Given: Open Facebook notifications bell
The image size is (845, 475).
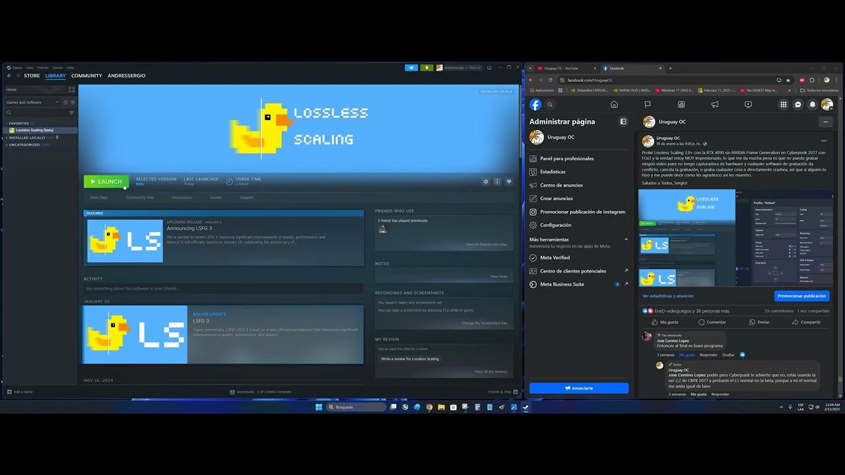Looking at the screenshot, I should tap(813, 104).
